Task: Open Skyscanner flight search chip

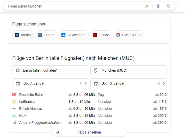Action: 73,35
